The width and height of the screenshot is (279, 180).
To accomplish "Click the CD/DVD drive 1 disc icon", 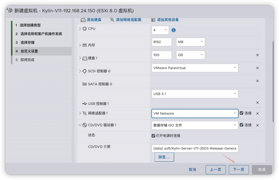I will tap(85, 125).
